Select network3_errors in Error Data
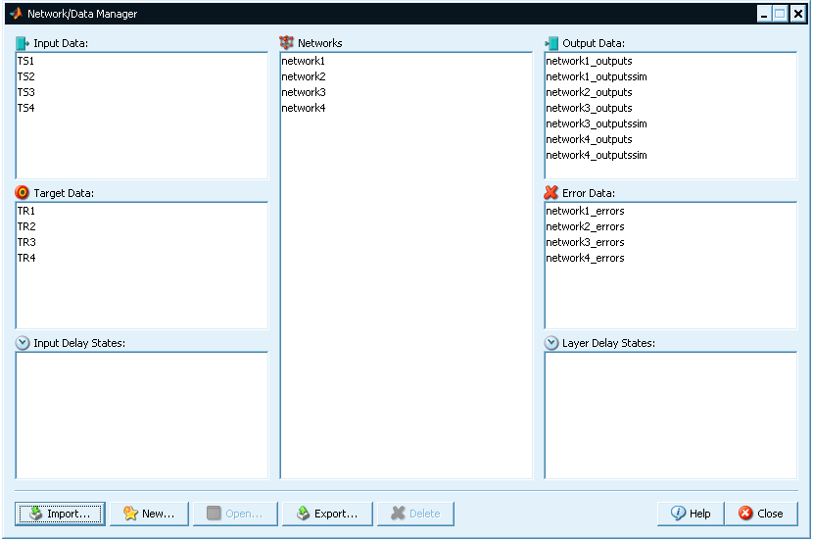The image size is (814, 540). tap(670, 242)
